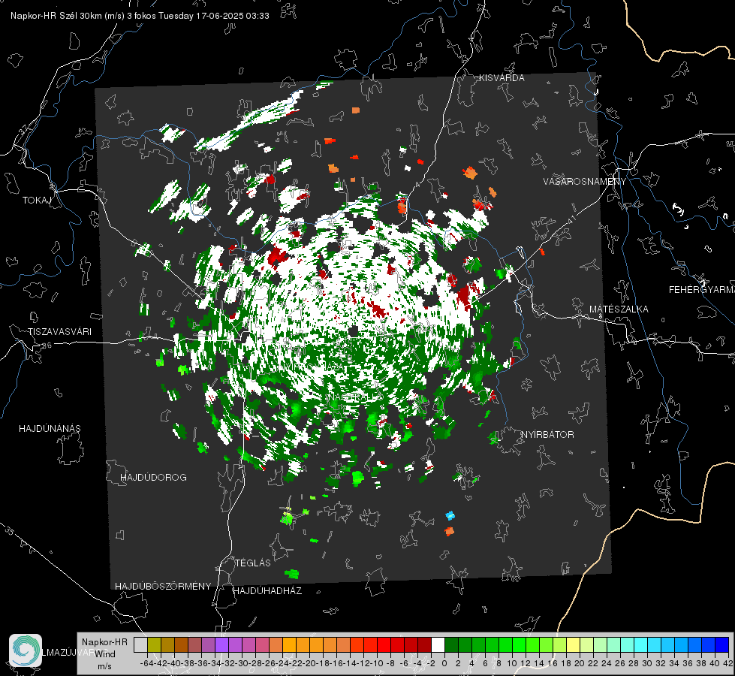Select the TÉGLÁS label on the map
Image resolution: width=735 pixels, height=676 pixels.
pyautogui.click(x=253, y=563)
